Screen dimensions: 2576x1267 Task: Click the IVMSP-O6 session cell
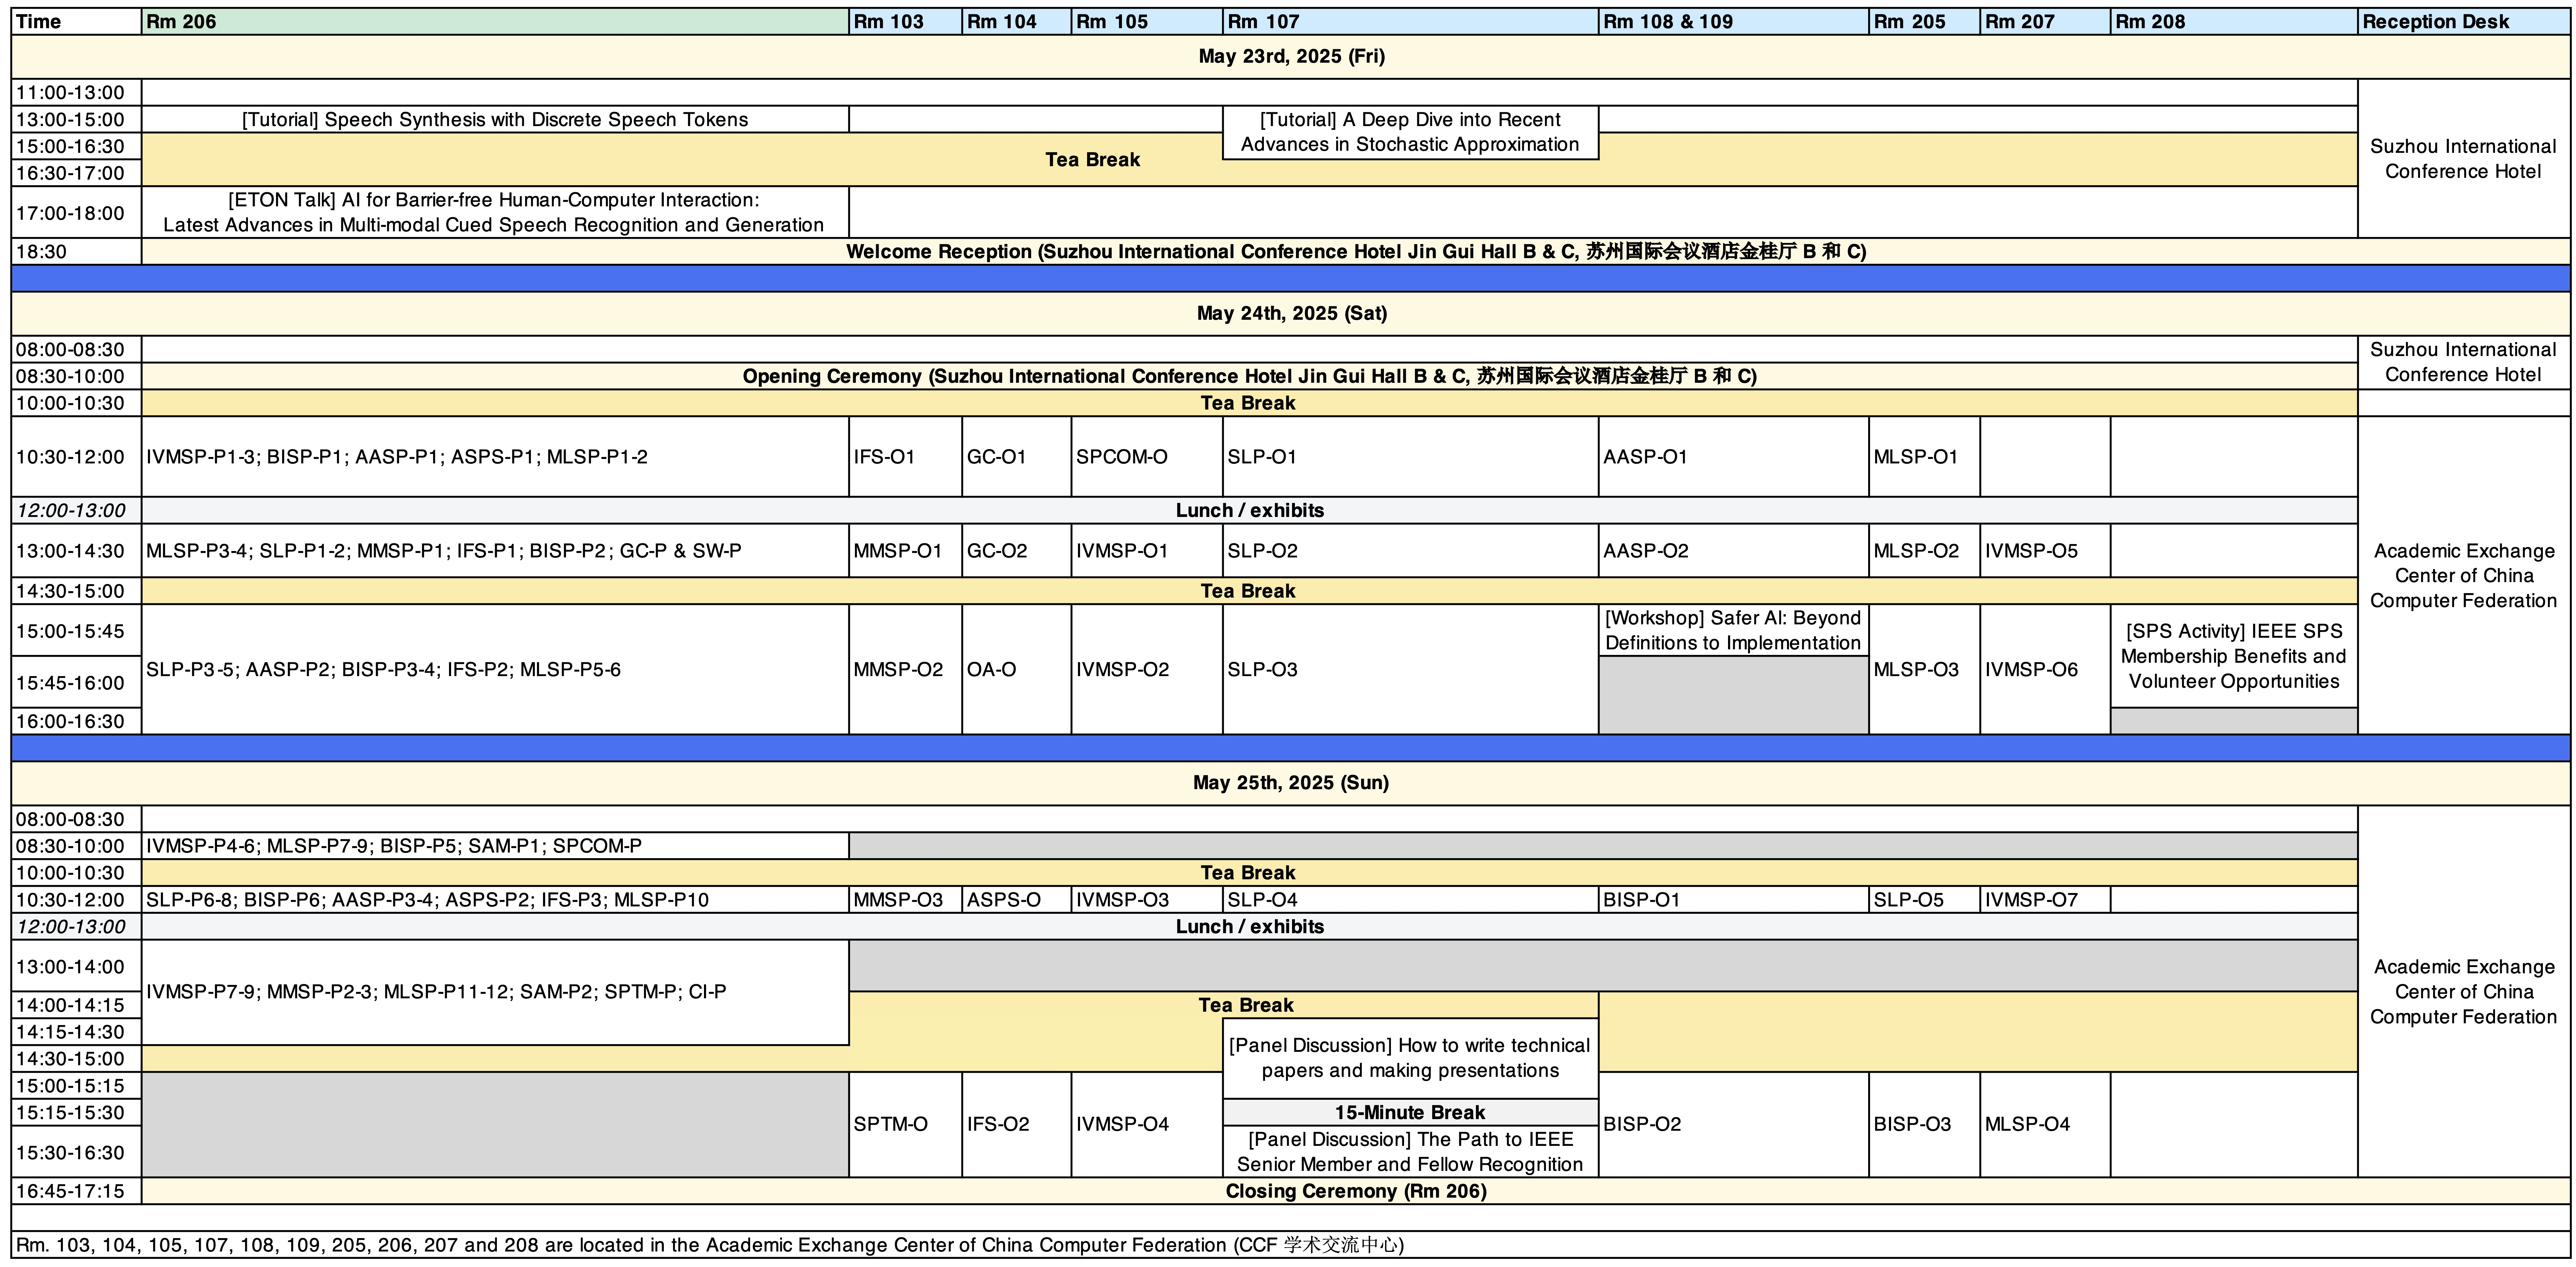coord(2045,669)
